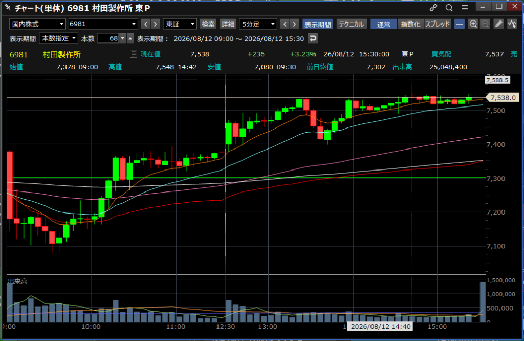Image resolution: width=524 pixels, height=341 pixels.
Task: Click the current price value 7,538
Action: coord(200,54)
